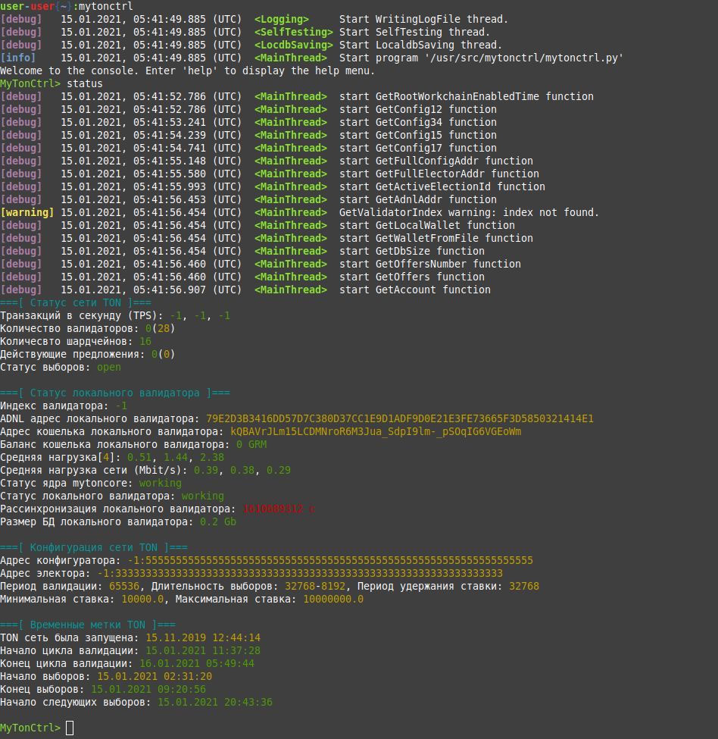This screenshot has width=718, height=739.
Task: Click the election status value 'open'
Action: tap(109, 367)
